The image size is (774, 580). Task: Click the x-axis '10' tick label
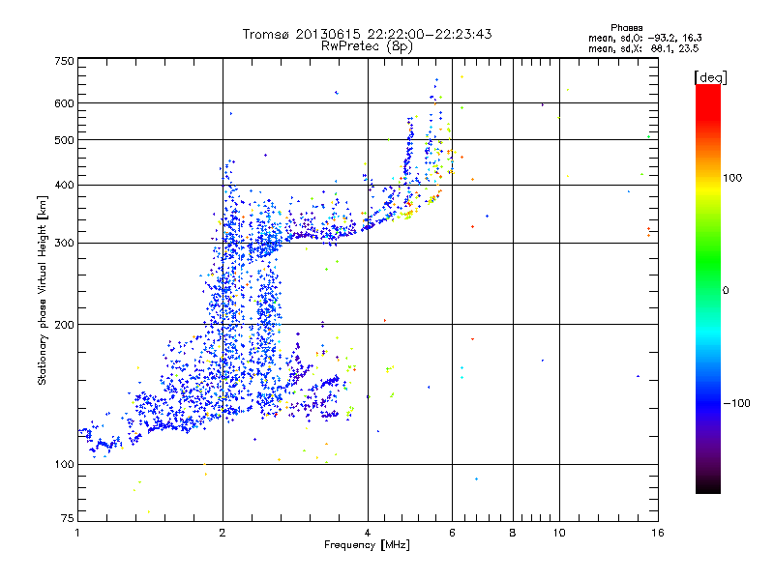[559, 533]
